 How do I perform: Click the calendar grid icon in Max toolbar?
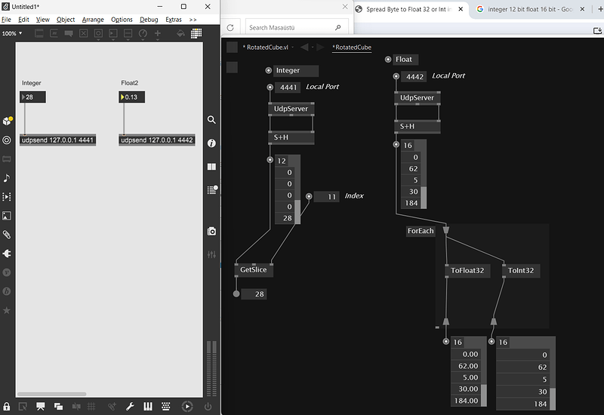point(196,33)
